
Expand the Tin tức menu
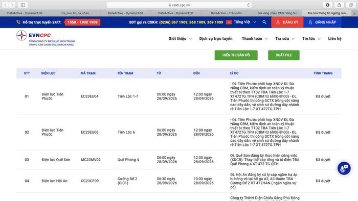click(311, 39)
